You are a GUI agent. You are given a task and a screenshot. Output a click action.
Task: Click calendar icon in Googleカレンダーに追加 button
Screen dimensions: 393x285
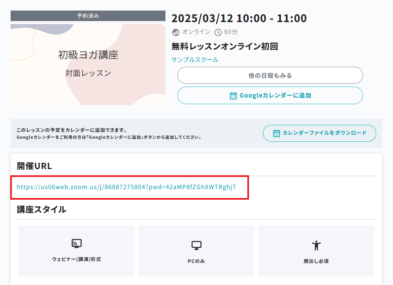[x=233, y=96]
